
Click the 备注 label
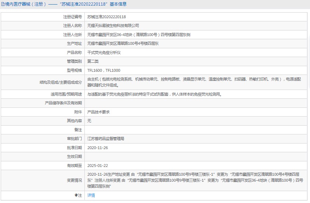[78, 130]
